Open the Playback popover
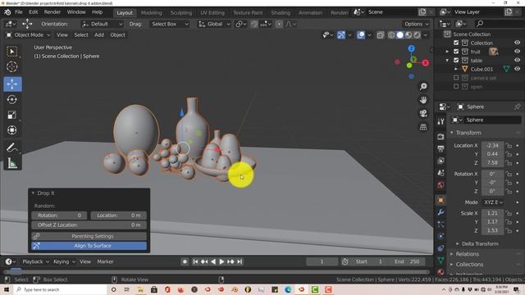Screen dimensions: 525x295 point(35,261)
